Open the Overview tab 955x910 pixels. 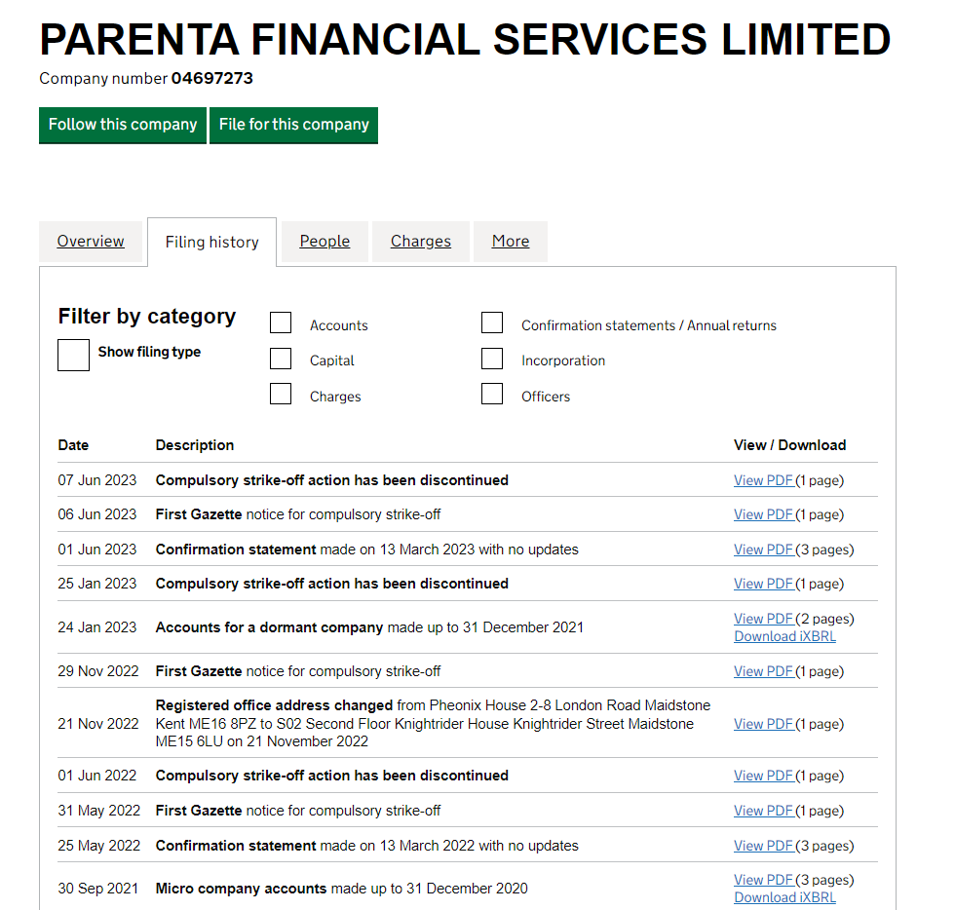[91, 242]
